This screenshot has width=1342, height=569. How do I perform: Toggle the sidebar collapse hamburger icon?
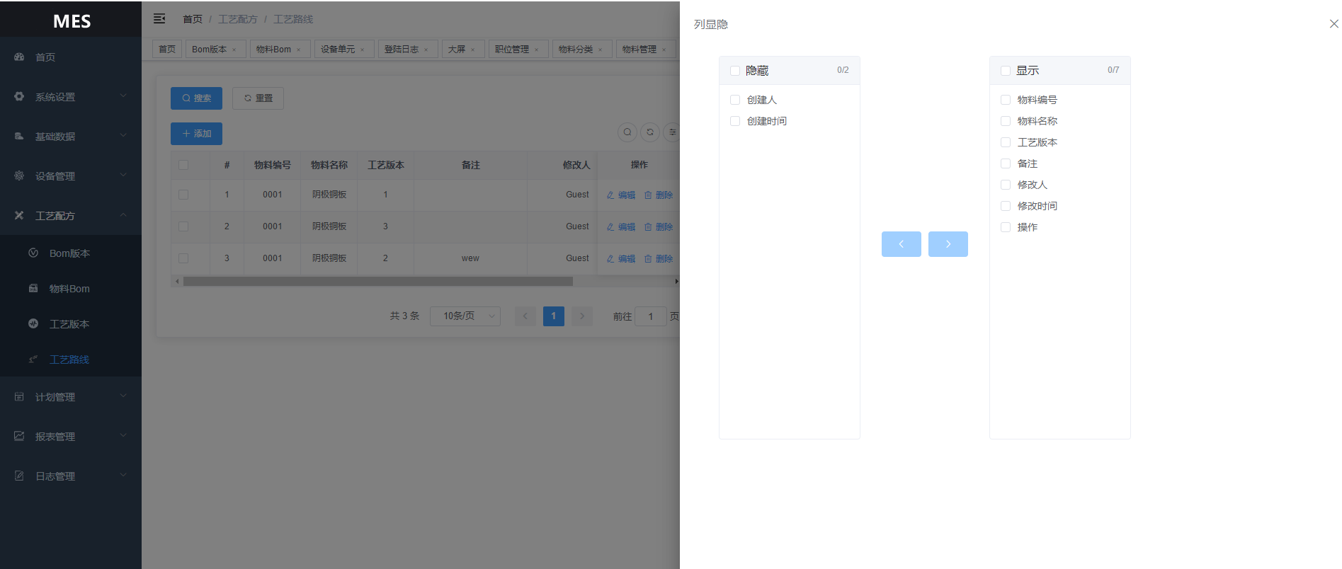point(159,18)
